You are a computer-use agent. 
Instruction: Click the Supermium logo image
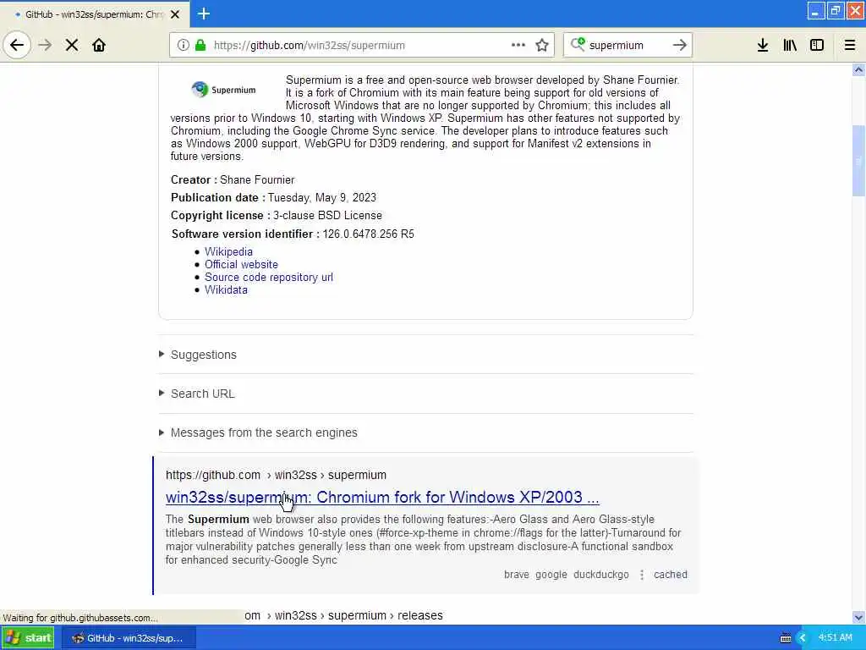tap(223, 90)
